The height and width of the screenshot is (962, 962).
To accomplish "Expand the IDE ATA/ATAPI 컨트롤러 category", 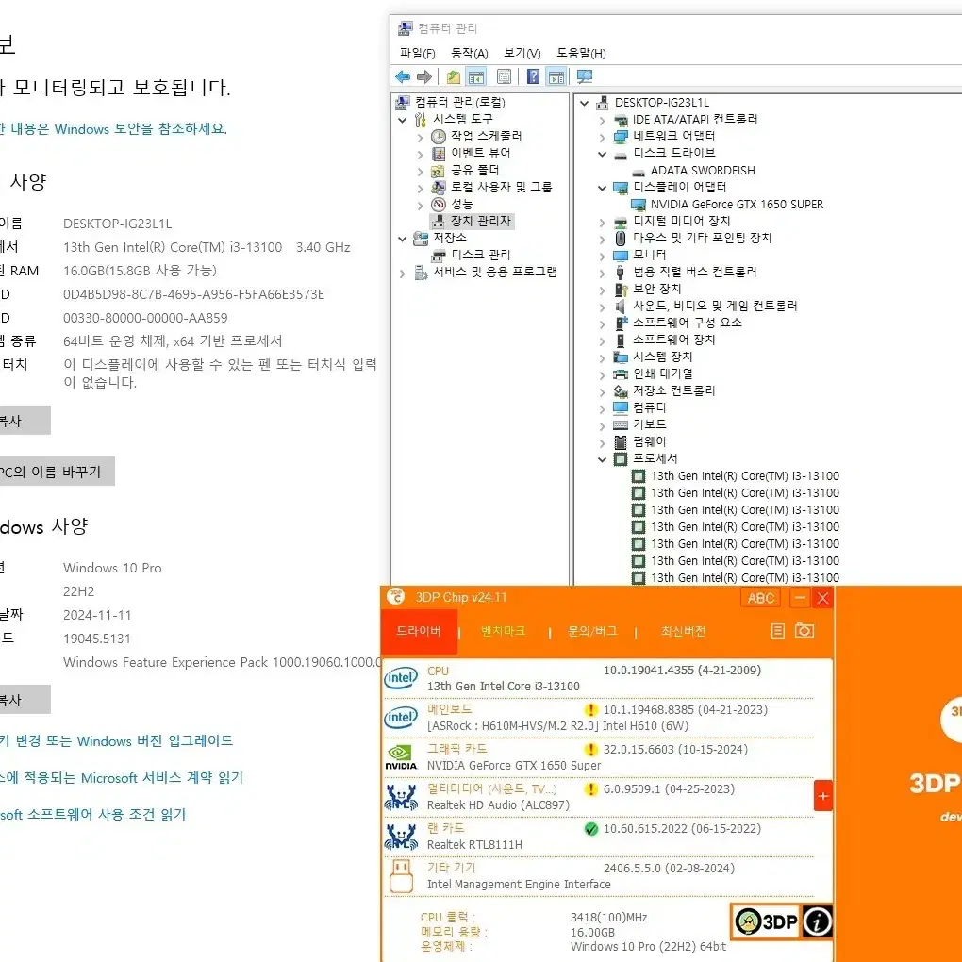I will [603, 121].
